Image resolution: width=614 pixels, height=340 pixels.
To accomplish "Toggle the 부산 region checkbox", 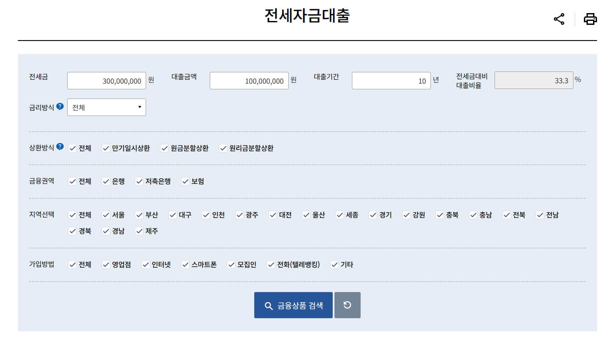I will [139, 215].
